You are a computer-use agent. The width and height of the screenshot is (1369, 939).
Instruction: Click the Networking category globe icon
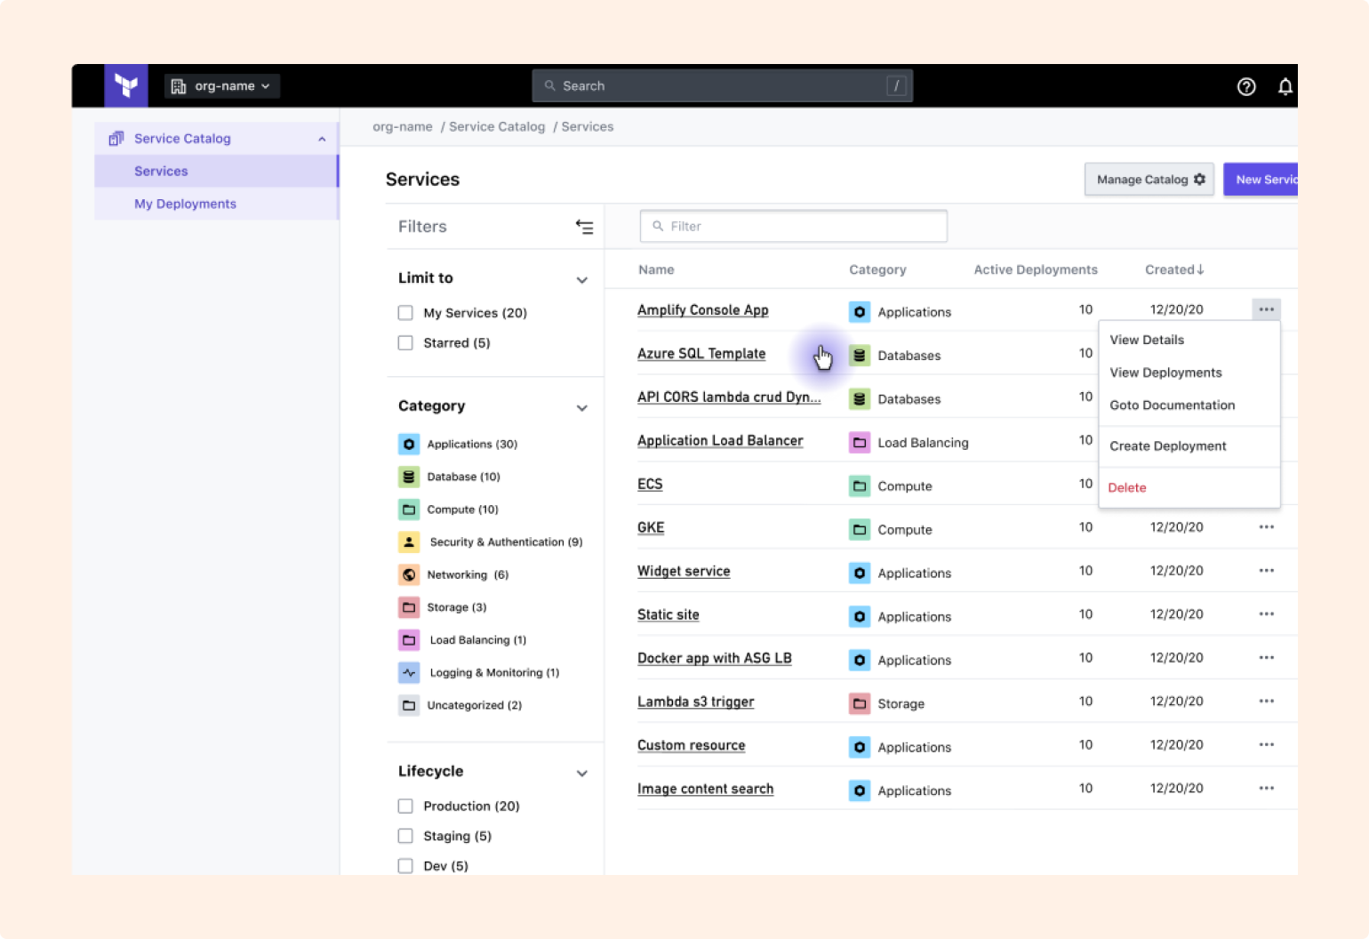[x=409, y=574]
